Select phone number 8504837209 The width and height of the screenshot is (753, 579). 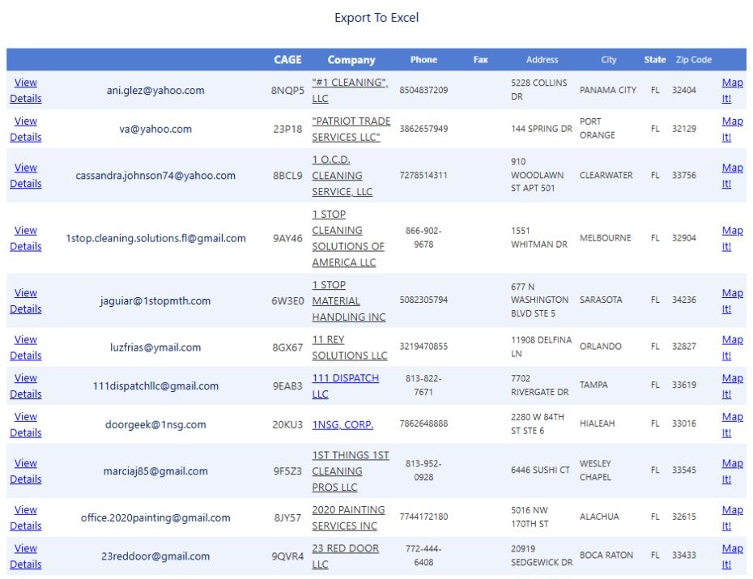(423, 90)
